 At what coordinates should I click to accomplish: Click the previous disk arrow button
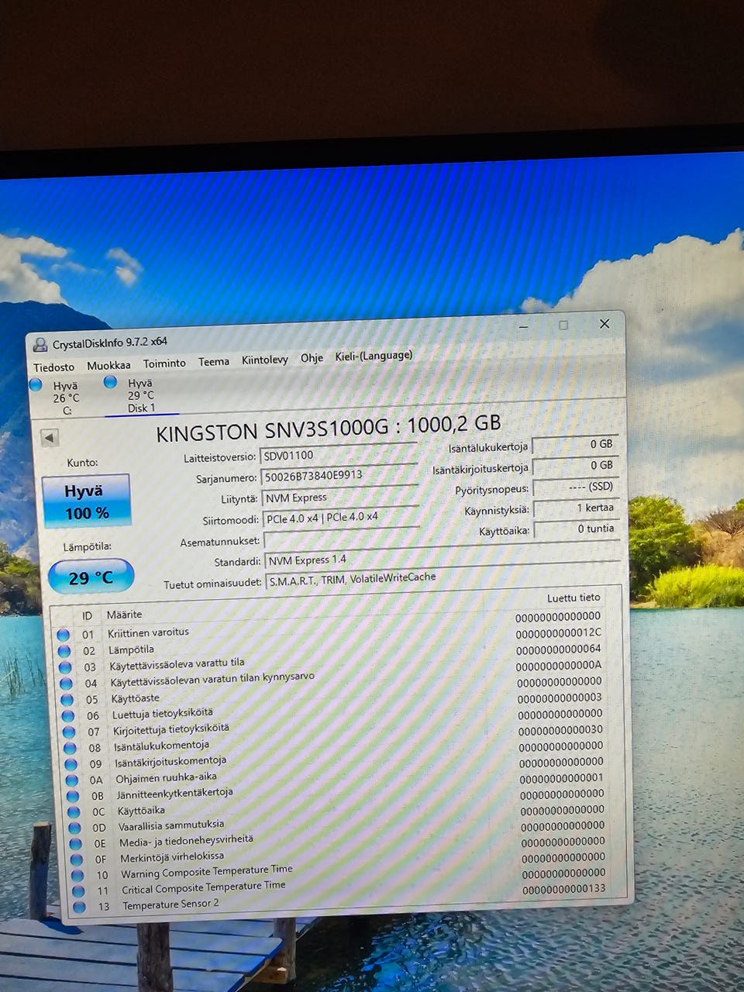(x=50, y=438)
